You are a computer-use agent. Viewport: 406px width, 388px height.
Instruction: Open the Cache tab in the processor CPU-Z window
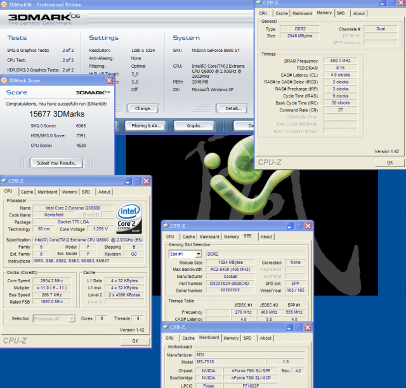(x=27, y=192)
